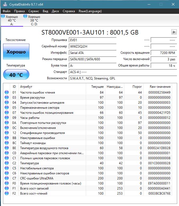Click the 40 °C temperature button
The height and width of the screenshot is (206, 179).
16,75
